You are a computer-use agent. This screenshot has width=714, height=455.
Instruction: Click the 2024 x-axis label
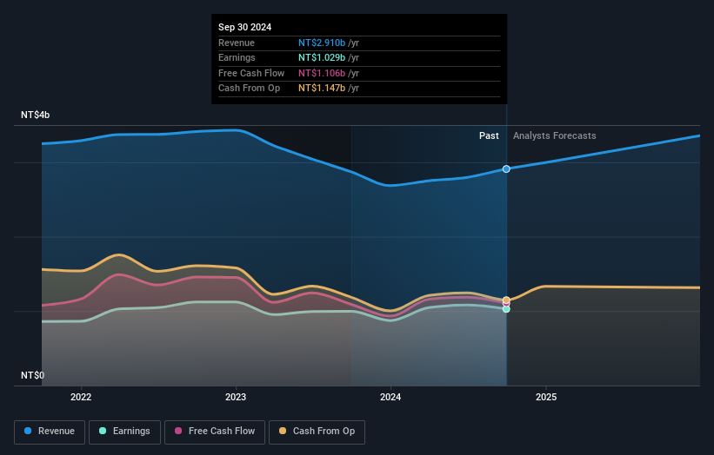pyautogui.click(x=390, y=397)
